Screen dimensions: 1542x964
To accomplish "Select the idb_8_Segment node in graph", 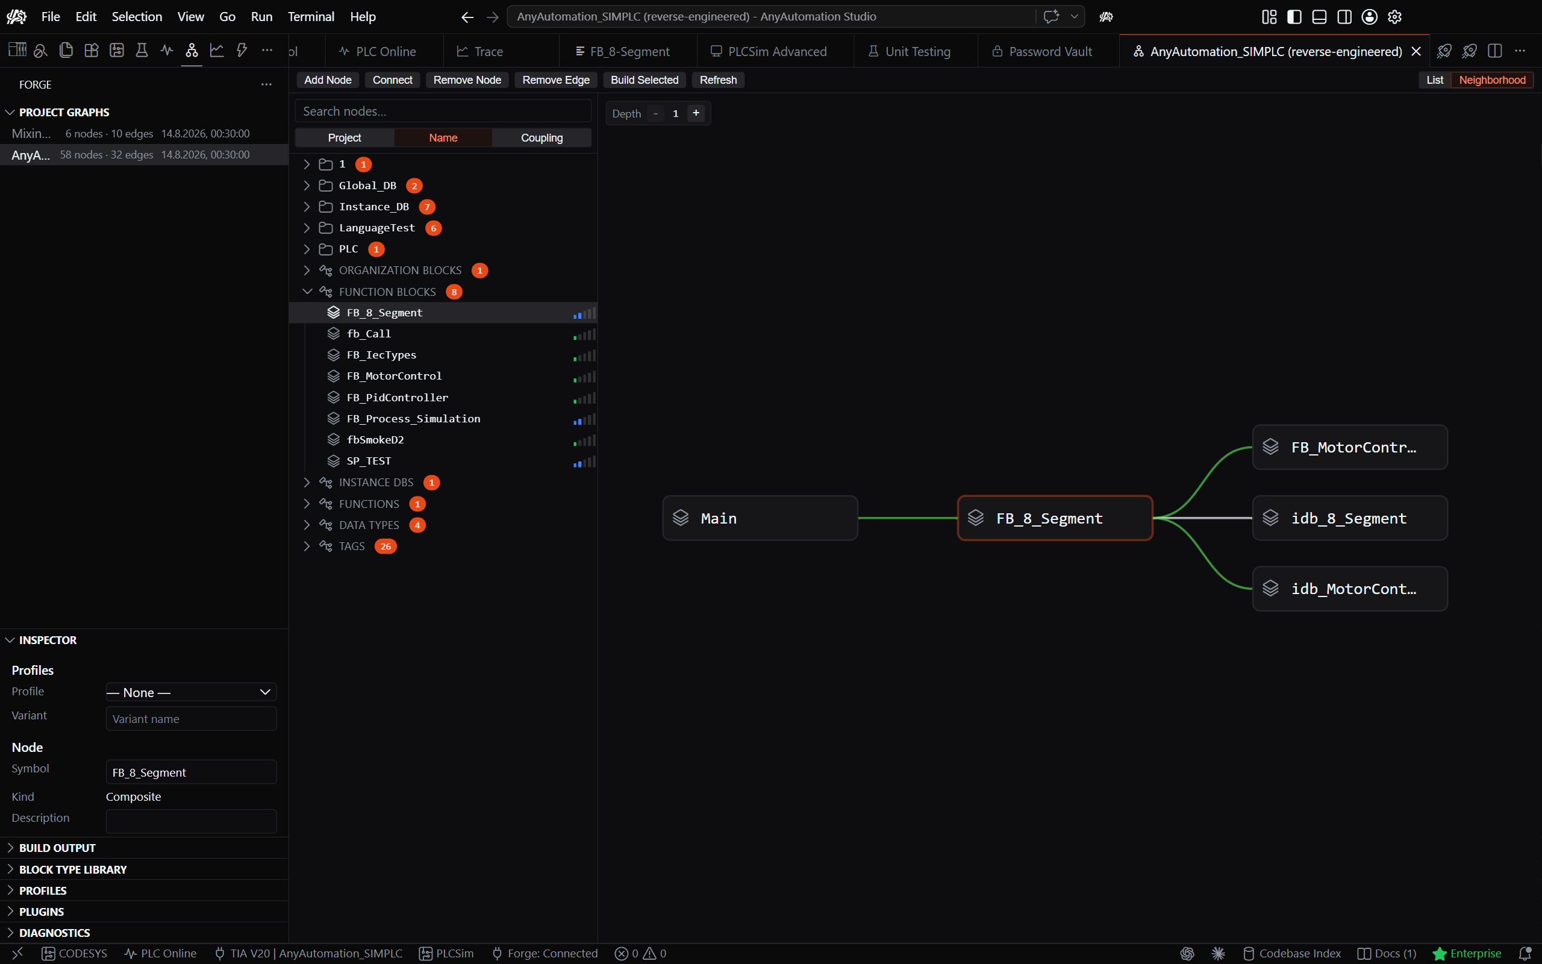I will pyautogui.click(x=1350, y=518).
